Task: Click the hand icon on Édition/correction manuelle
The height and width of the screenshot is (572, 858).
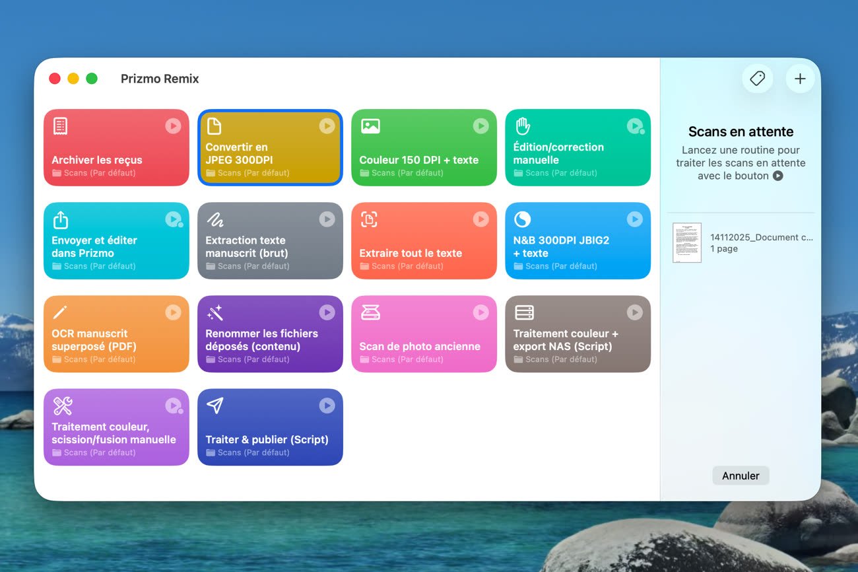Action: coord(523,125)
